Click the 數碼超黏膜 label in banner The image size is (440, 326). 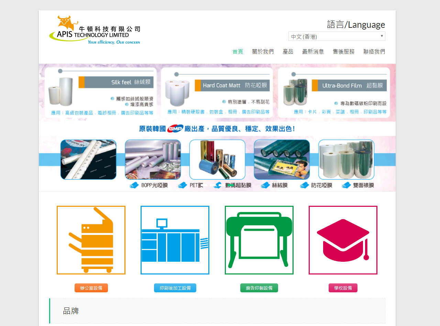pos(238,186)
